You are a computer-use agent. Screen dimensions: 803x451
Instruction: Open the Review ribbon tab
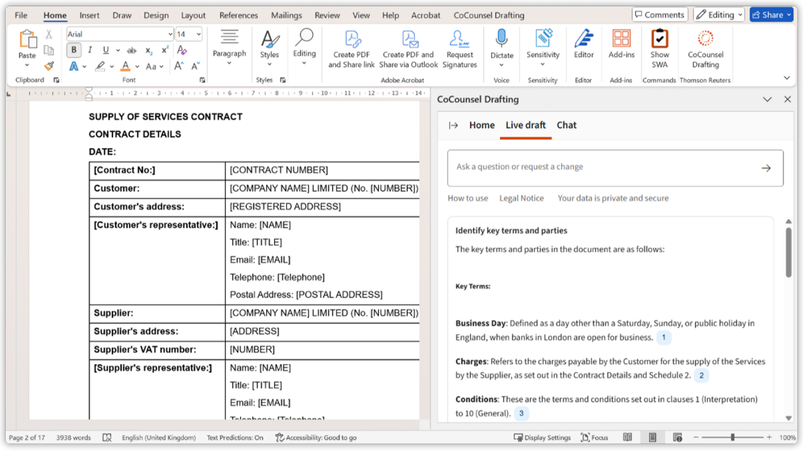point(327,15)
